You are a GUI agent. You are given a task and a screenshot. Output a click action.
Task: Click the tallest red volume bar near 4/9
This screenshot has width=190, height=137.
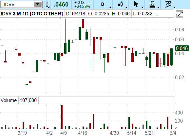pos(62,117)
